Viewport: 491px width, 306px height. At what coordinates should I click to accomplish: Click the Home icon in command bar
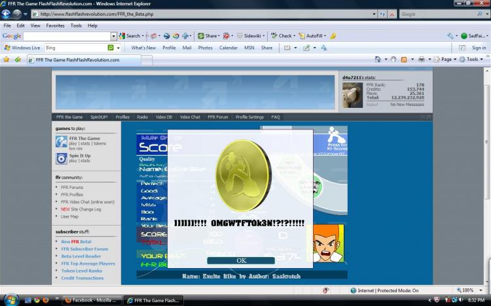[378, 59]
